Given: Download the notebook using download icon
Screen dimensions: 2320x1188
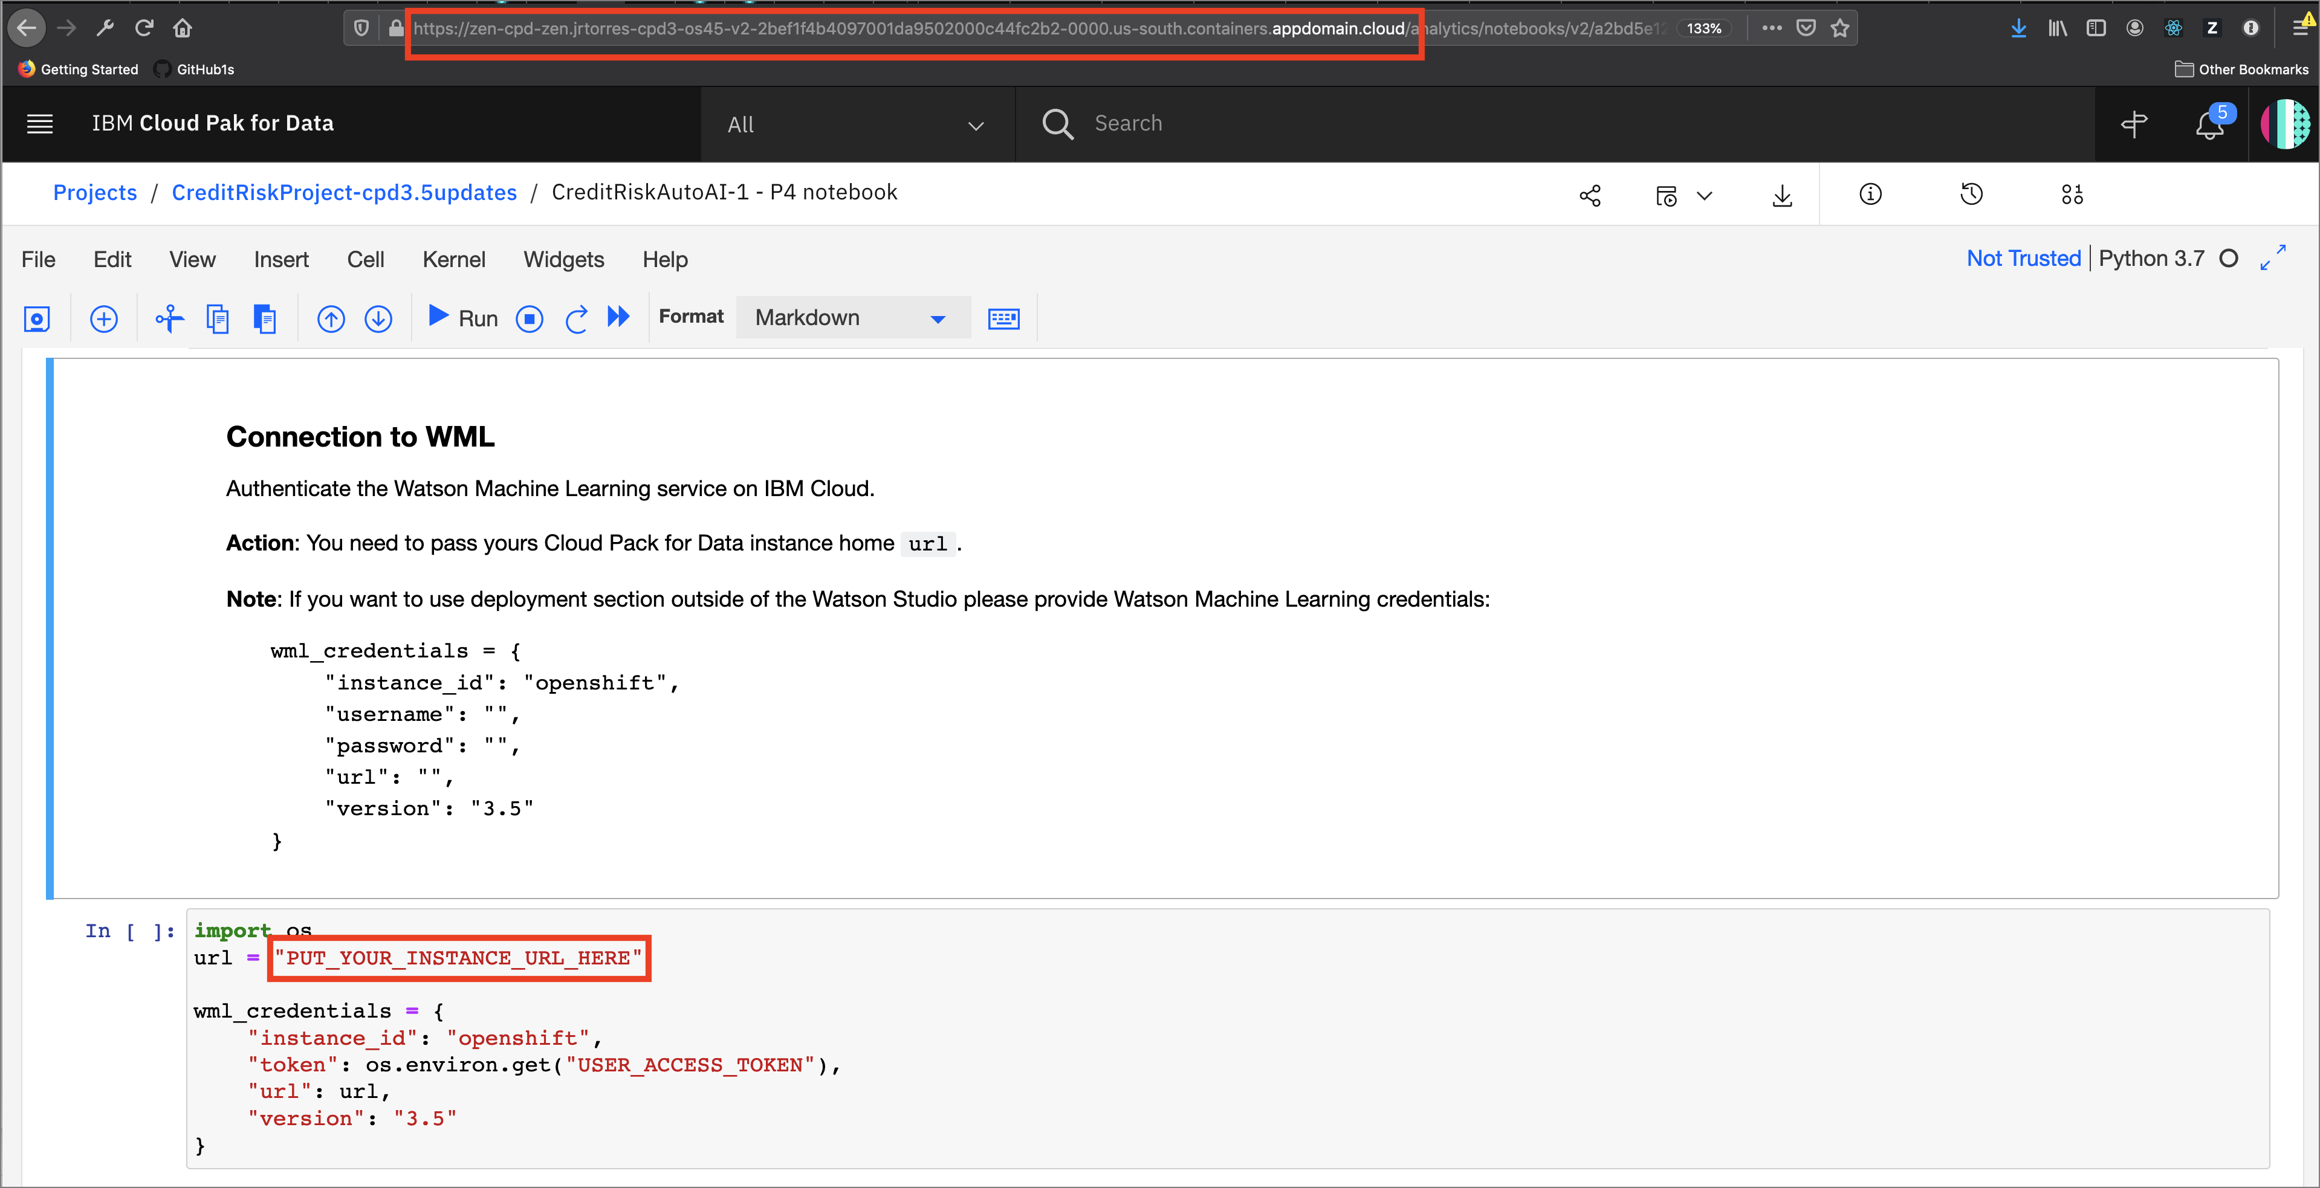Looking at the screenshot, I should 1783,195.
